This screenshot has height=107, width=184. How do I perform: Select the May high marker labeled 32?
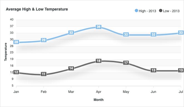(x=126, y=34)
